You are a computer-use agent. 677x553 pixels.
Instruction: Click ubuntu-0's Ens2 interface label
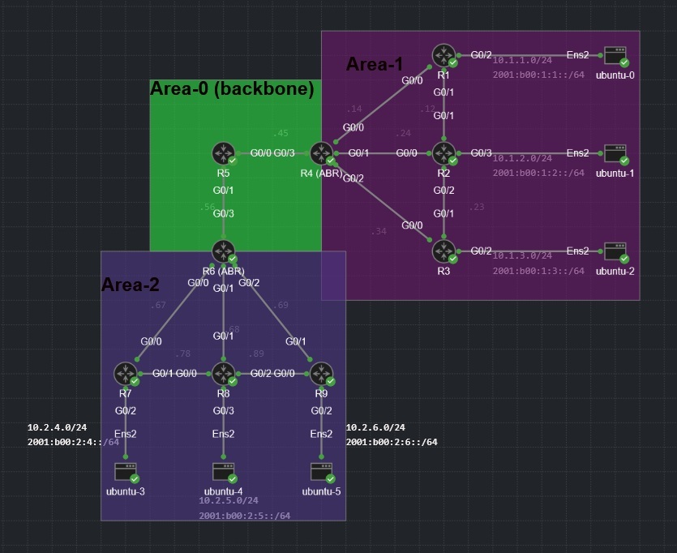578,55
